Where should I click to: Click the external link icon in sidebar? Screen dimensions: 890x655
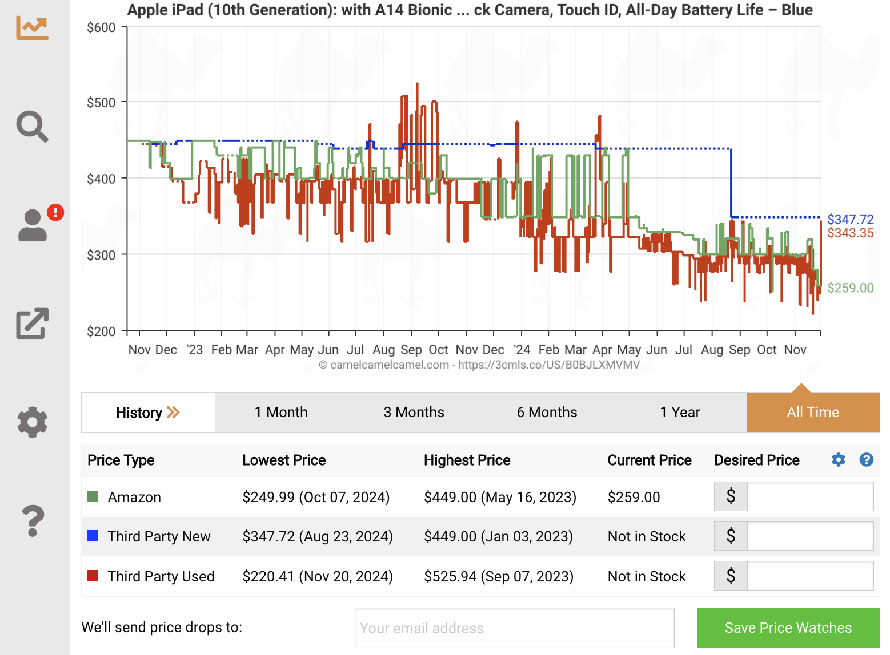tap(33, 324)
